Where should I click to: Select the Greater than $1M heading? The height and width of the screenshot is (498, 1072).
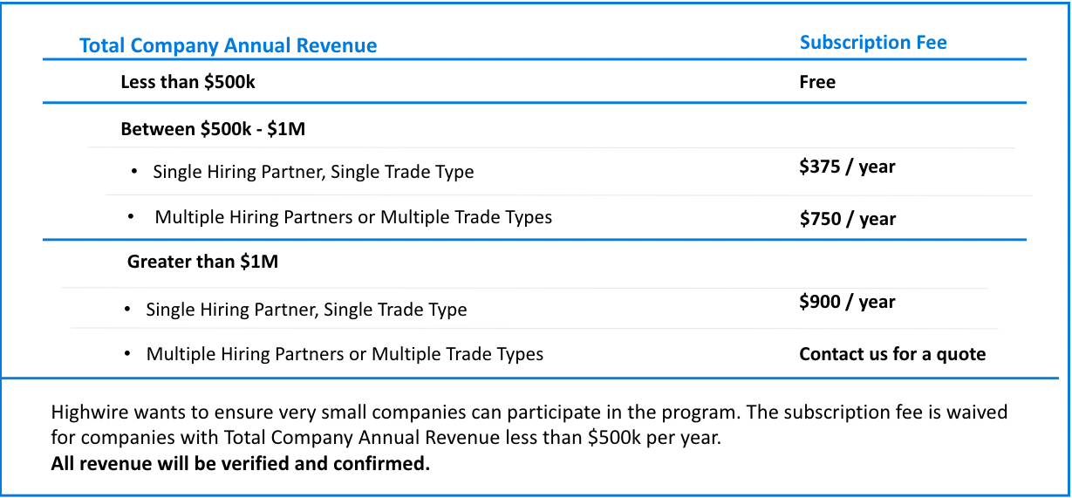coord(202,262)
